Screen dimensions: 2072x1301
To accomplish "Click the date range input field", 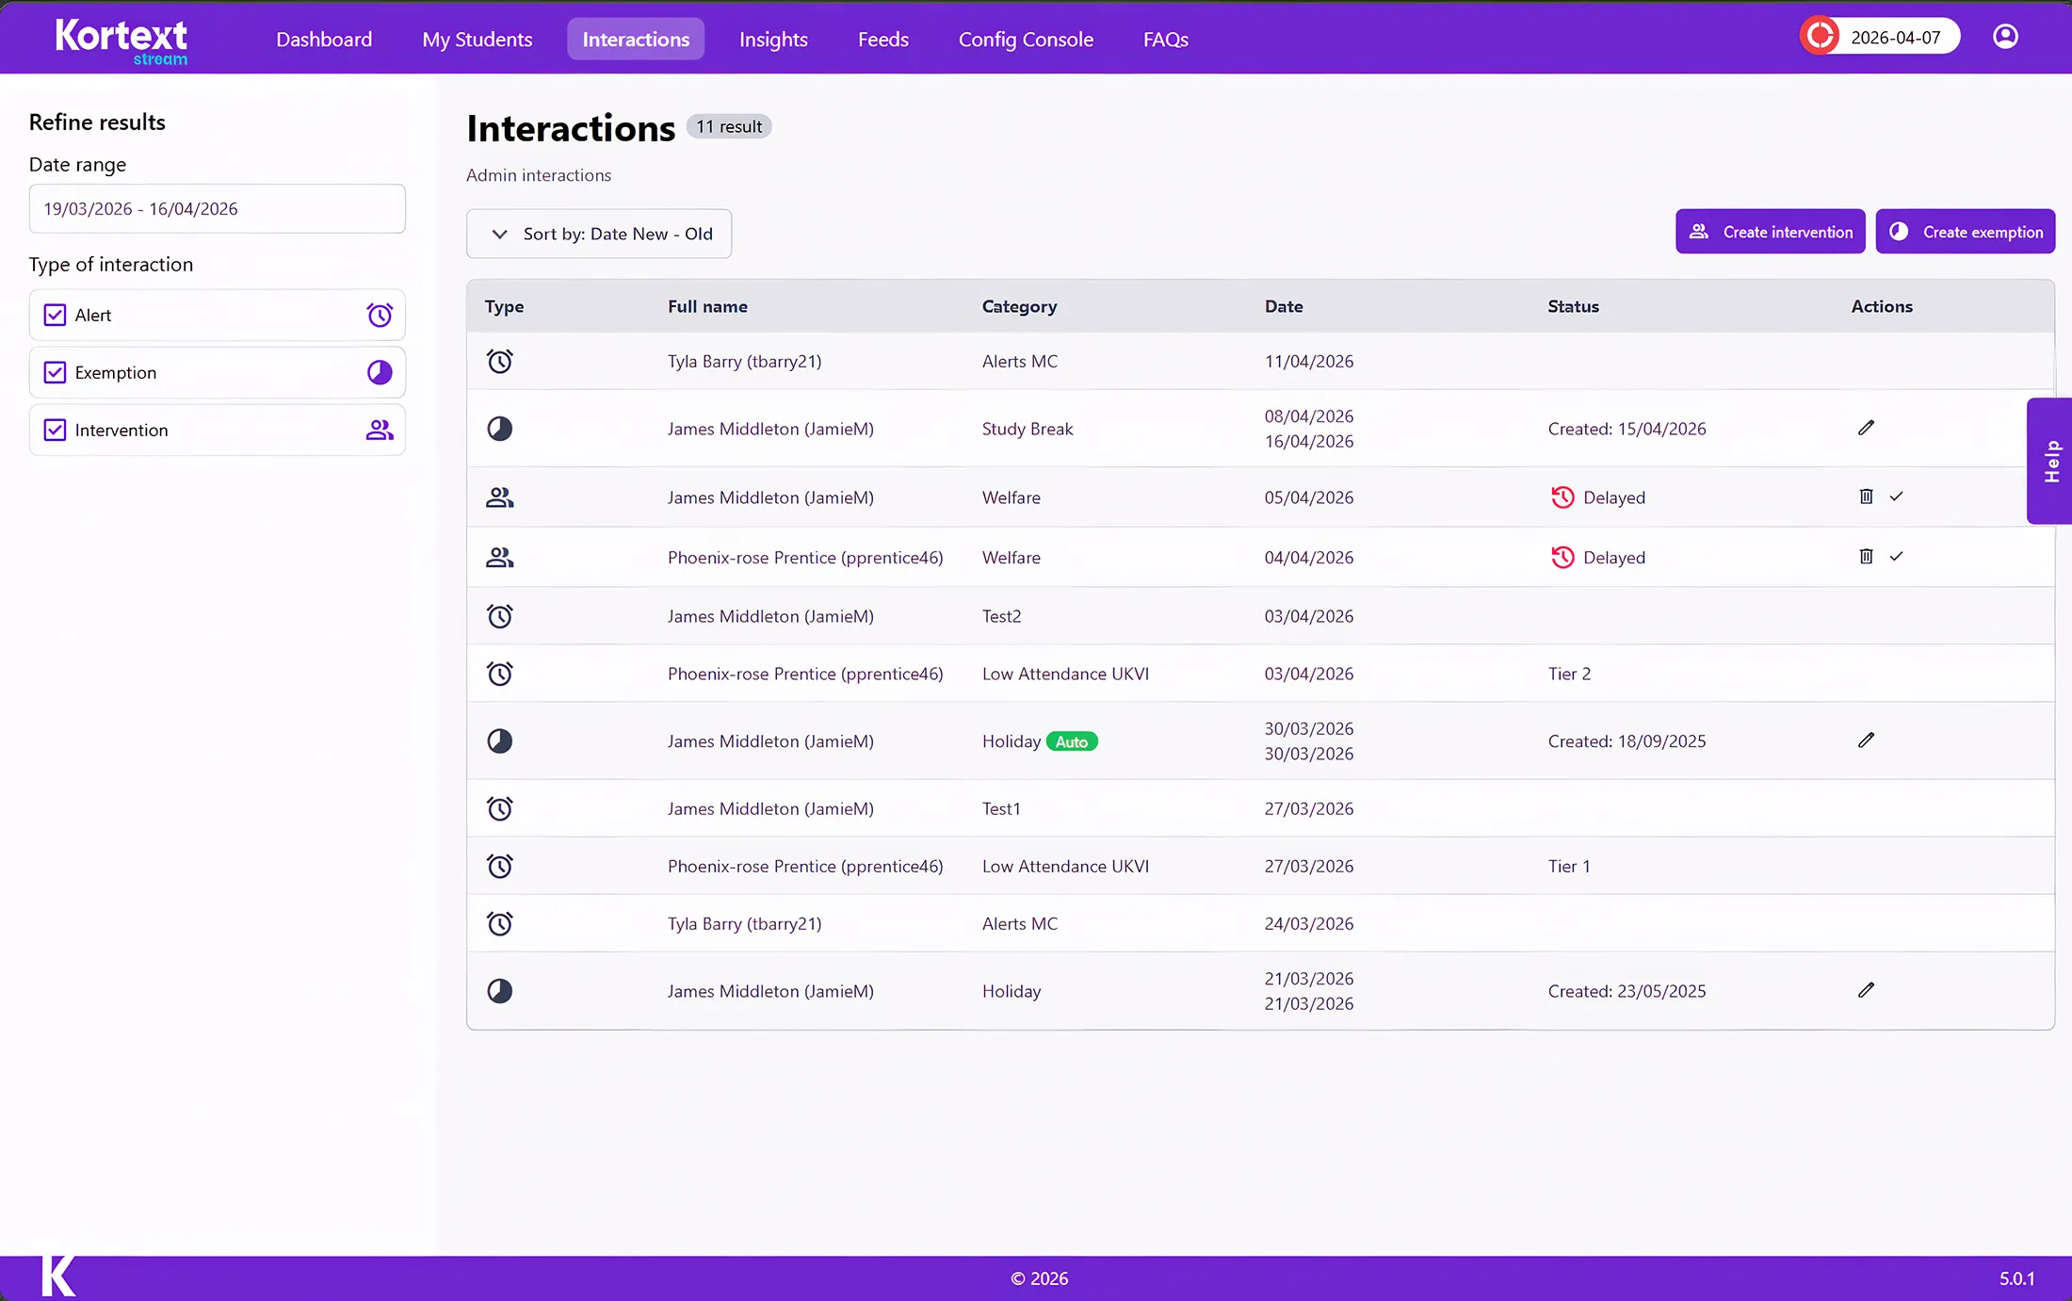I will tap(217, 208).
